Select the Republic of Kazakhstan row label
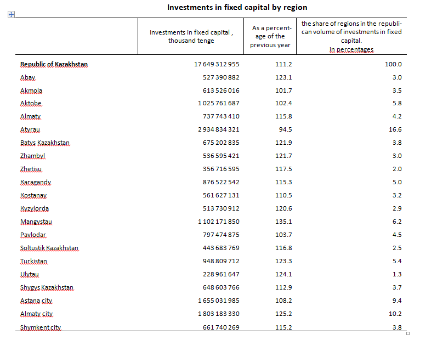The width and height of the screenshot is (437, 340). [x=54, y=64]
